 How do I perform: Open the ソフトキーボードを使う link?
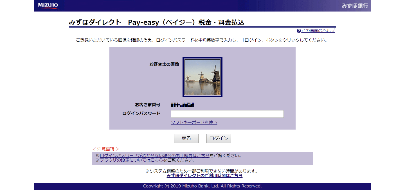click(x=194, y=122)
